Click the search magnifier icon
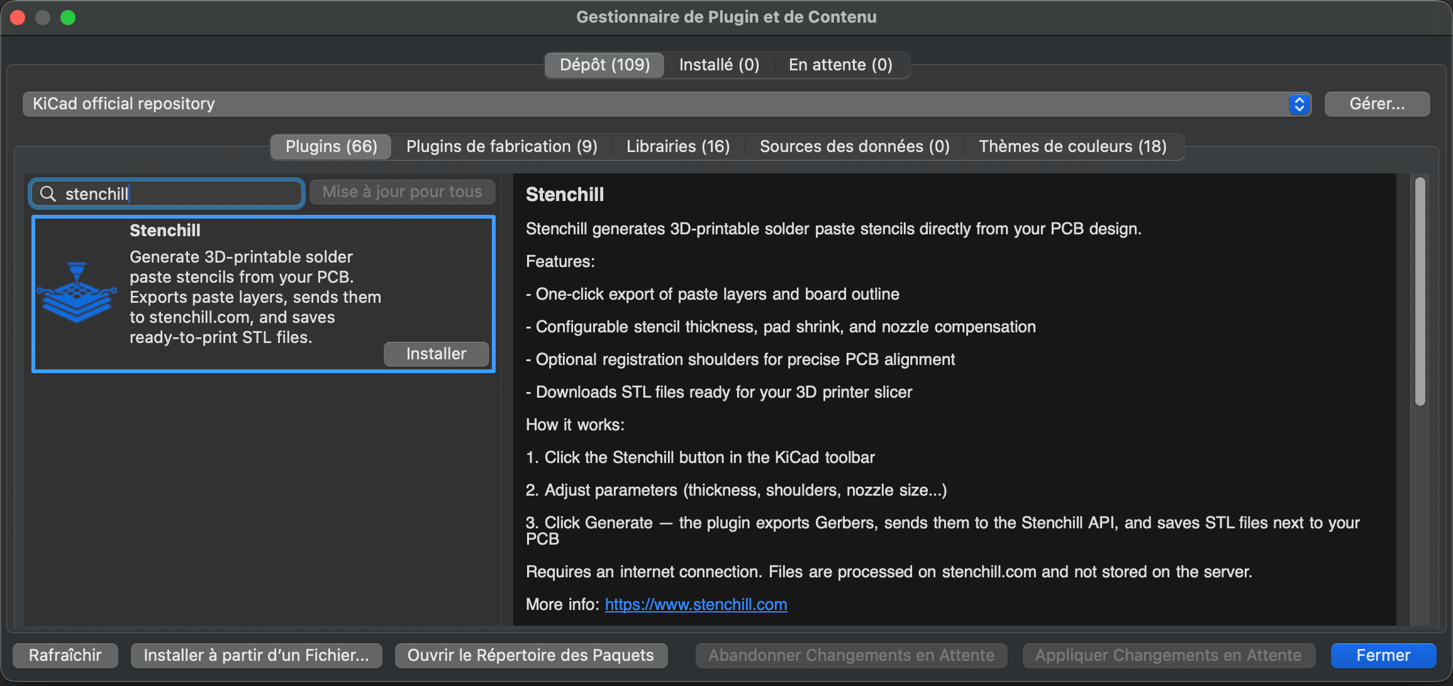Image resolution: width=1453 pixels, height=686 pixels. tap(48, 193)
